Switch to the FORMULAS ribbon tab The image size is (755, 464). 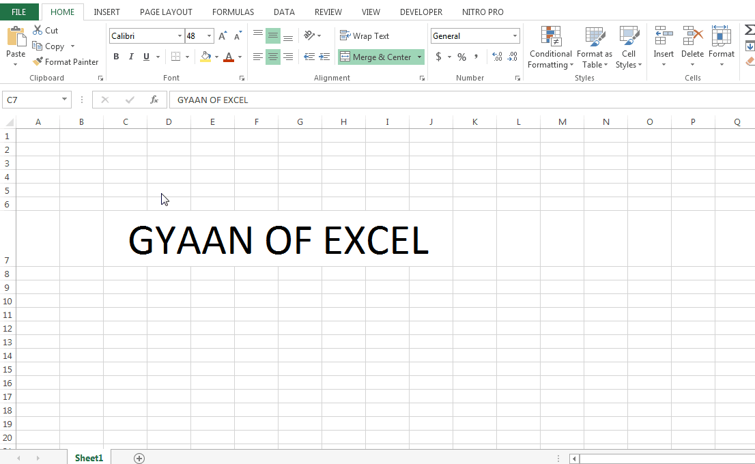point(233,12)
